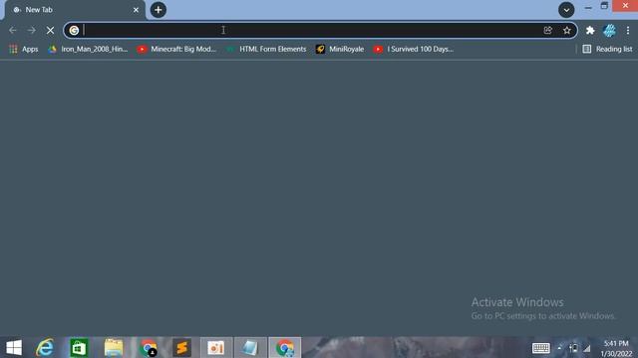Close the New Tab tab
This screenshot has height=358, width=638.
tap(136, 10)
